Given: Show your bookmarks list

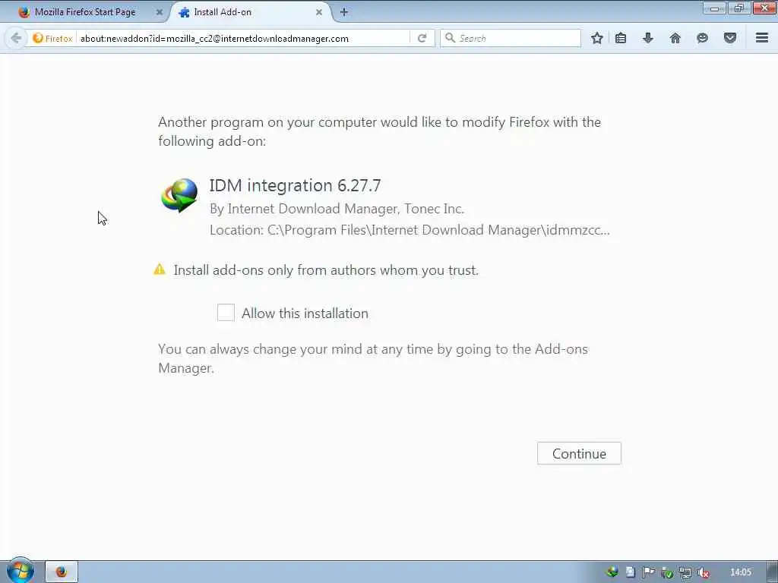Looking at the screenshot, I should pyautogui.click(x=621, y=38).
